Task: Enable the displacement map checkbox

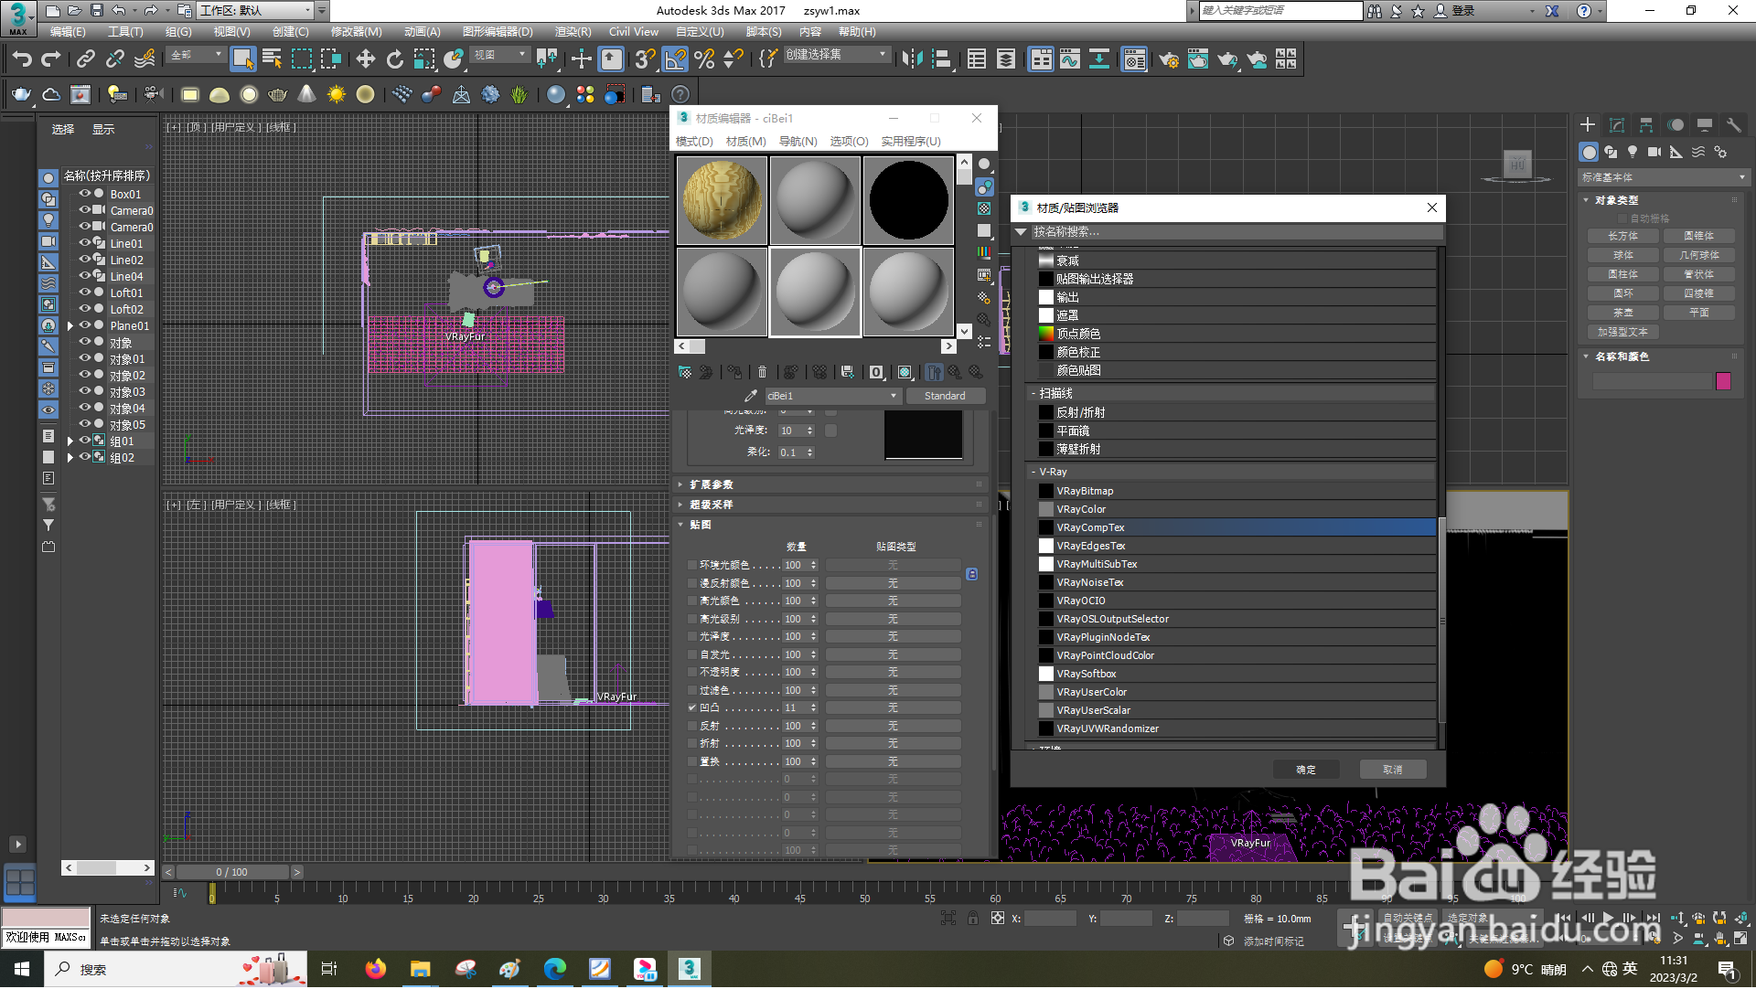Action: pos(692,761)
